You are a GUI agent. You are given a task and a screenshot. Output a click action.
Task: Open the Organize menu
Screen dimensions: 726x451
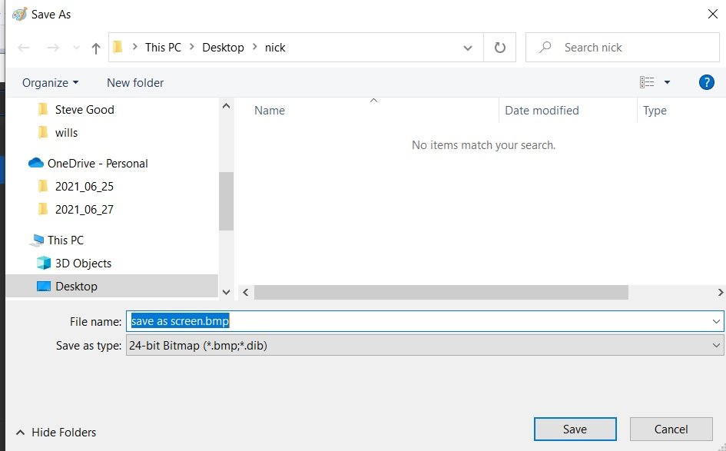(x=50, y=82)
